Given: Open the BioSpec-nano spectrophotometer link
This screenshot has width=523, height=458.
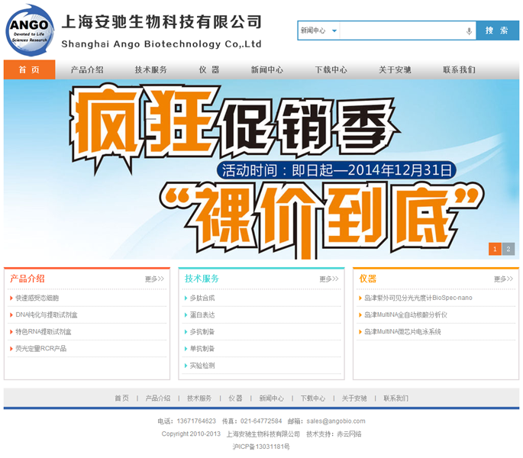Looking at the screenshot, I should pos(418,298).
